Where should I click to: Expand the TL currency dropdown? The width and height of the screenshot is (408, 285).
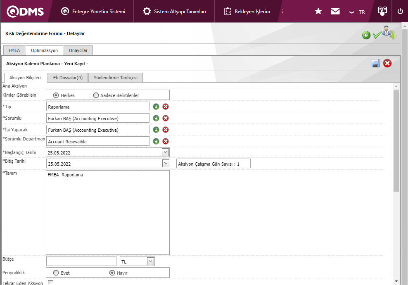[x=151, y=261]
